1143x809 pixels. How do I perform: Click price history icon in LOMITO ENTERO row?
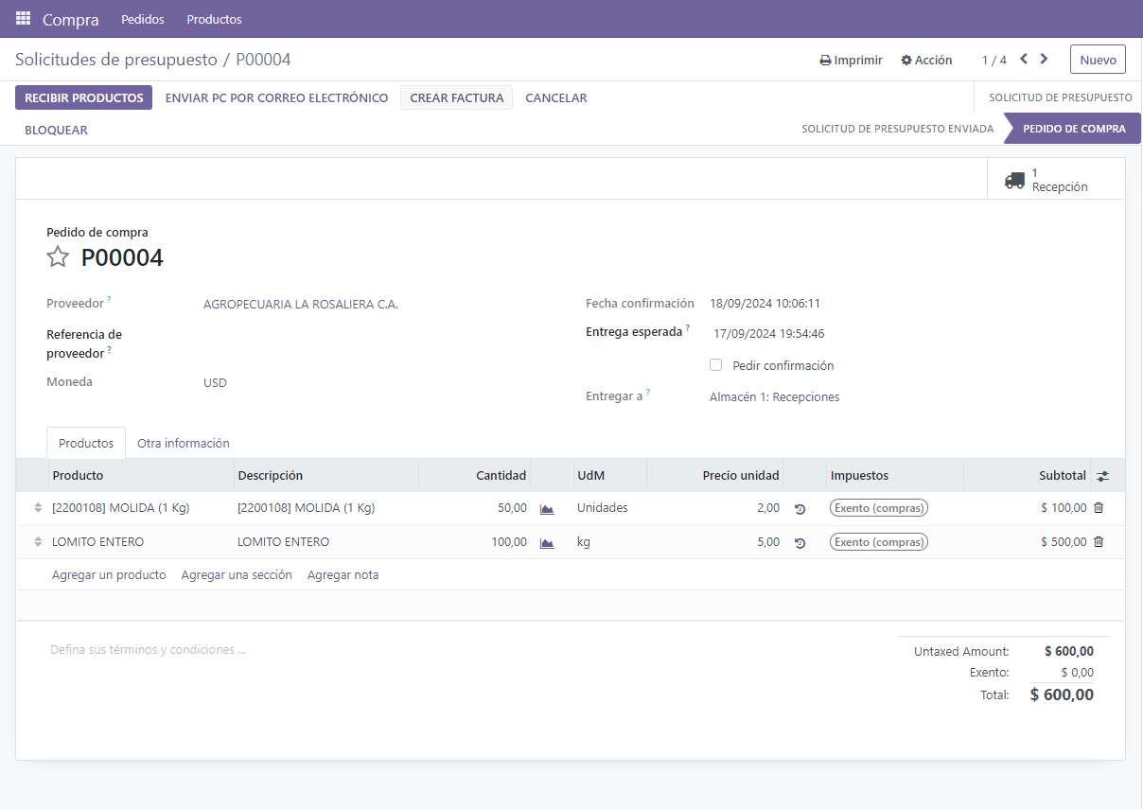tap(800, 543)
